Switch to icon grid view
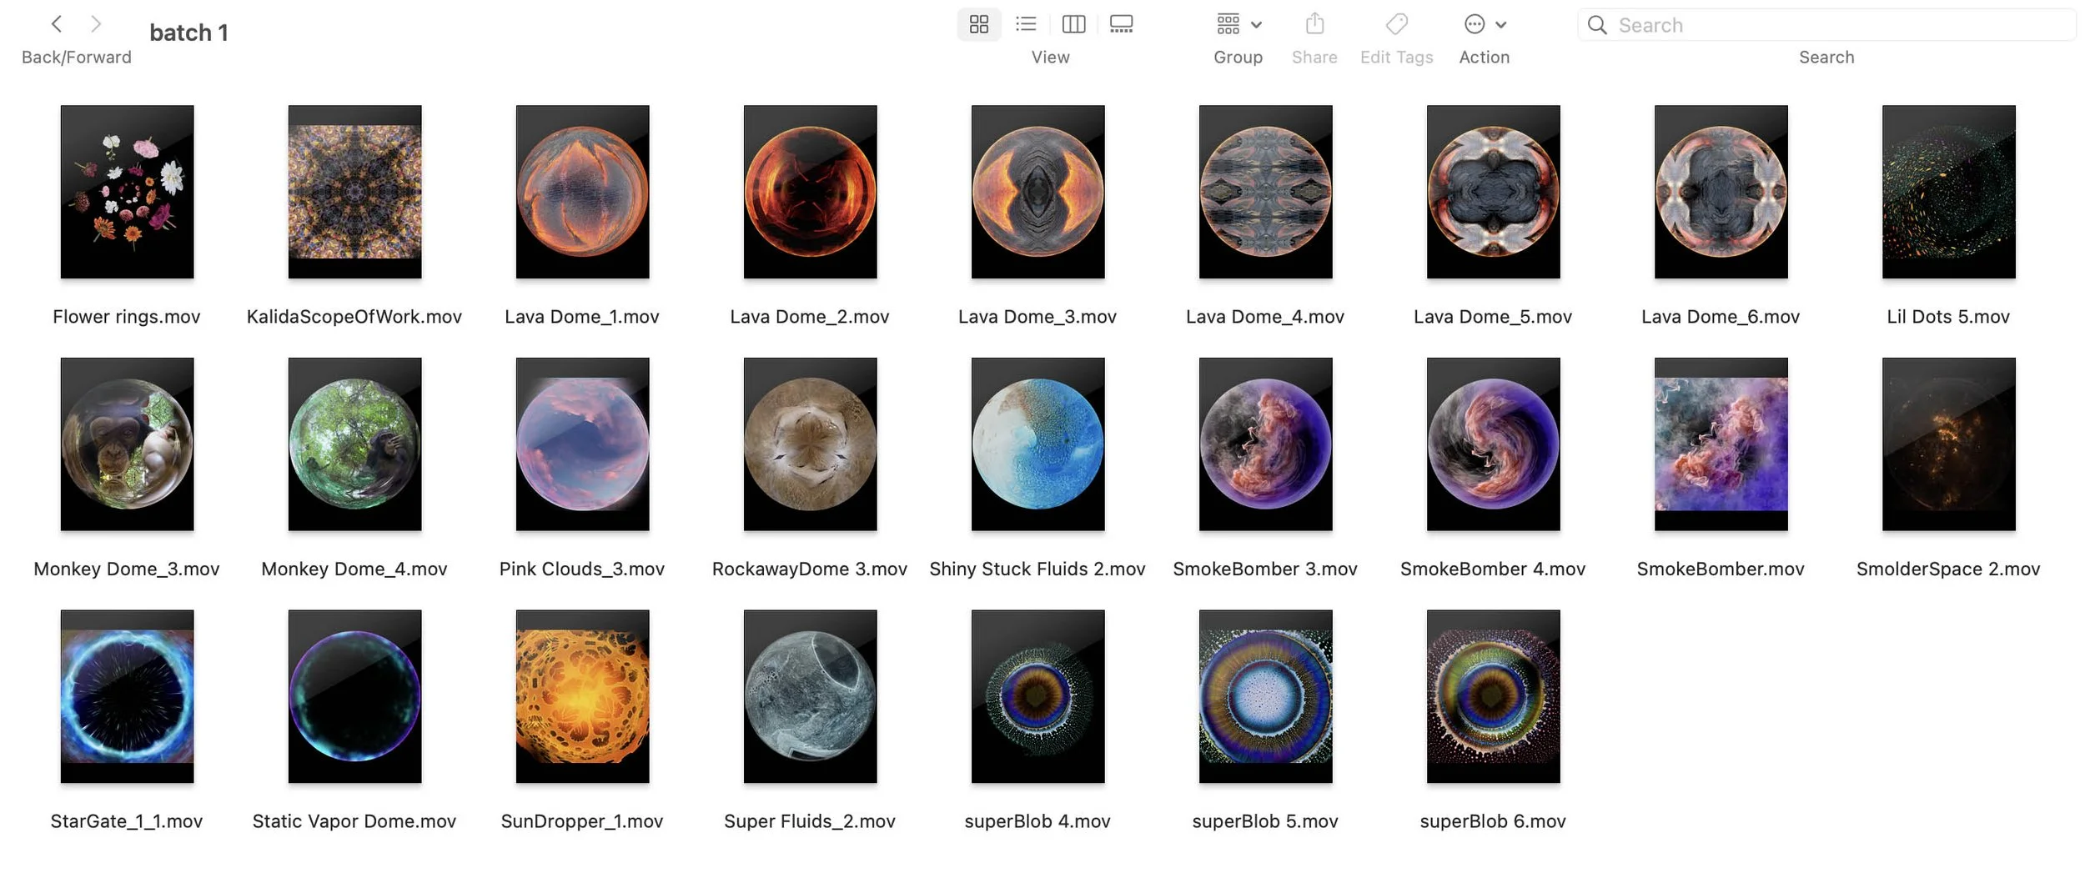This screenshot has width=2085, height=883. [978, 24]
